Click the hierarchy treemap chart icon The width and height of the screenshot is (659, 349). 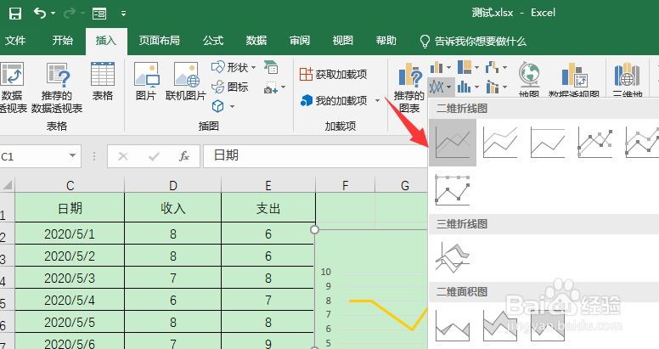tap(465, 67)
